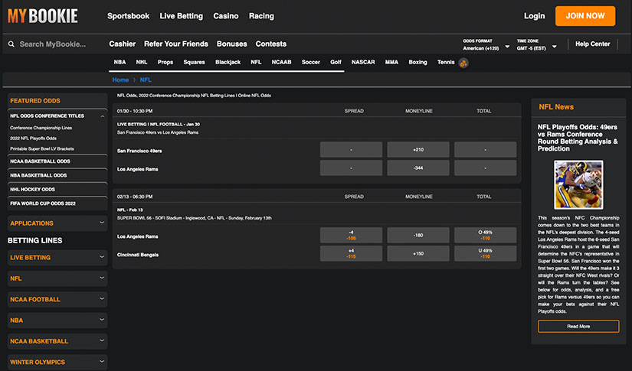Click the MyBookie logo
Viewport: 632px width, 371px height.
pos(43,16)
